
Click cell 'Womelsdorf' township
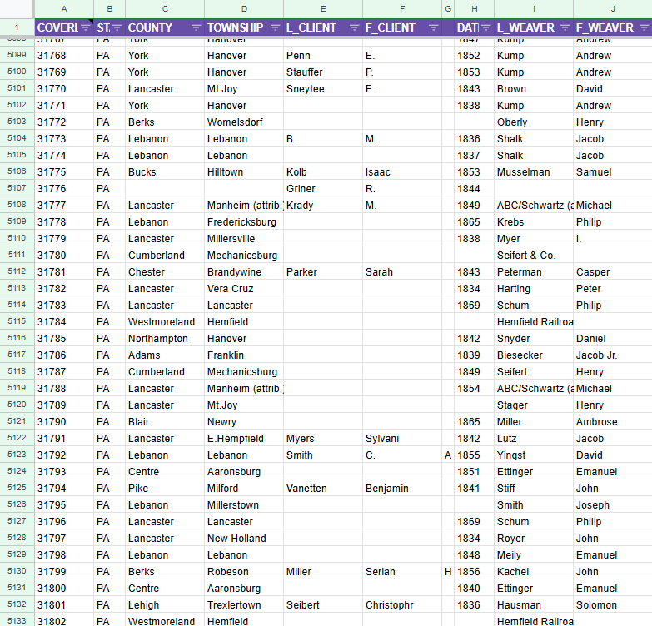click(x=244, y=122)
